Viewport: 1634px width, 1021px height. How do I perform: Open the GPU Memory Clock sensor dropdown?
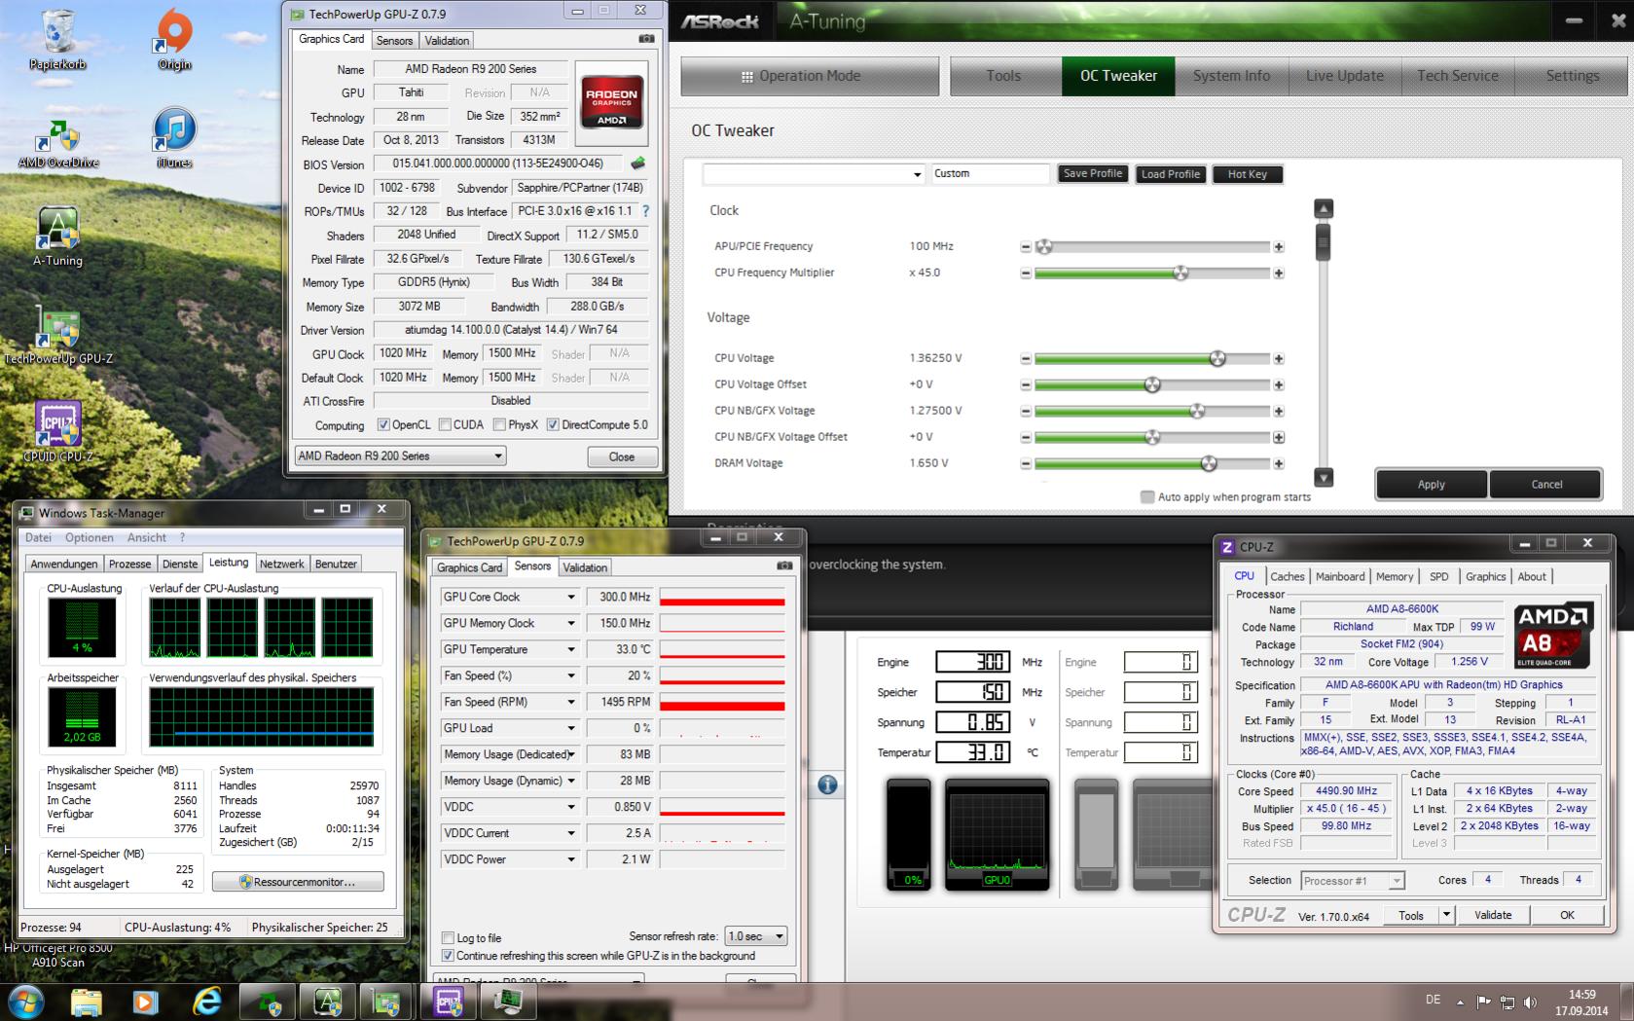(x=571, y=623)
